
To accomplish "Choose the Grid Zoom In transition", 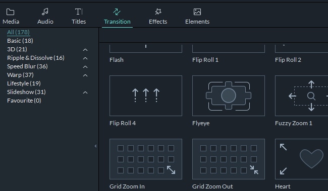I will (146, 159).
